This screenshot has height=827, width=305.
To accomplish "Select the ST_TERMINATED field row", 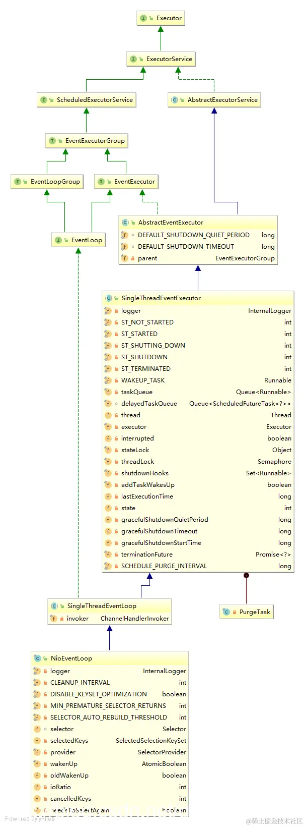I will 198,369.
